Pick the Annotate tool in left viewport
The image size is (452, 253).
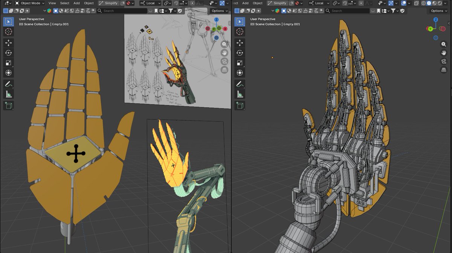point(8,84)
